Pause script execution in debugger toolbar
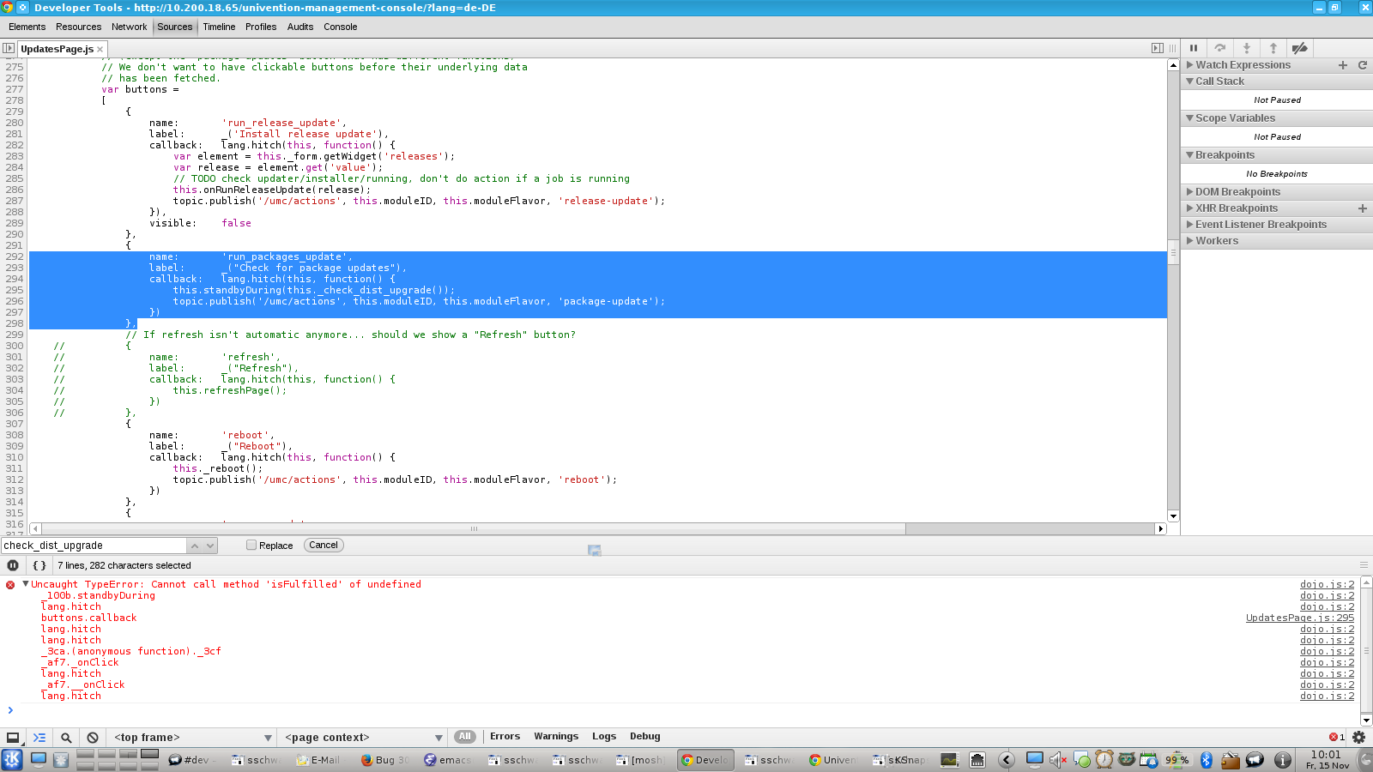The width and height of the screenshot is (1373, 772). coord(1194,48)
